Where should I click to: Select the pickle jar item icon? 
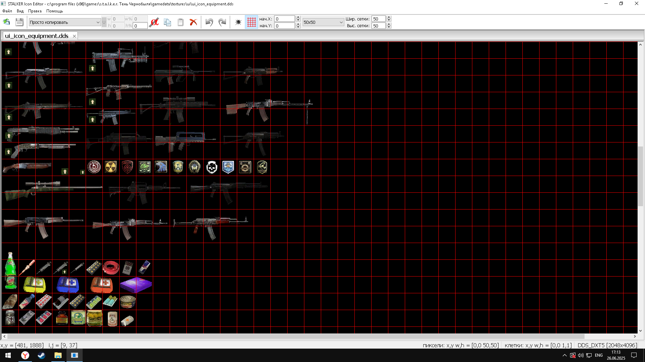tap(95, 318)
